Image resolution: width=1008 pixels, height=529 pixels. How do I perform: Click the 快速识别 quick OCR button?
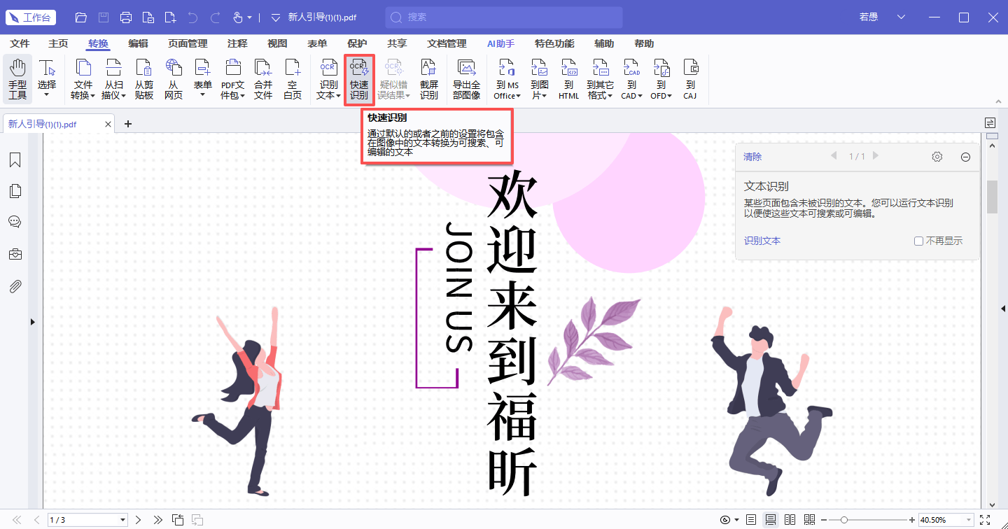pos(359,79)
